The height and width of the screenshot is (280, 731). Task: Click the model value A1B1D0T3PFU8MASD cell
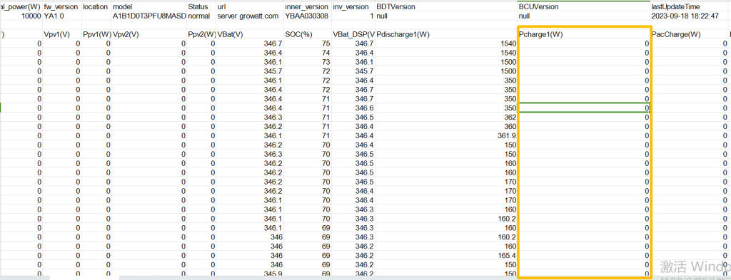149,16
